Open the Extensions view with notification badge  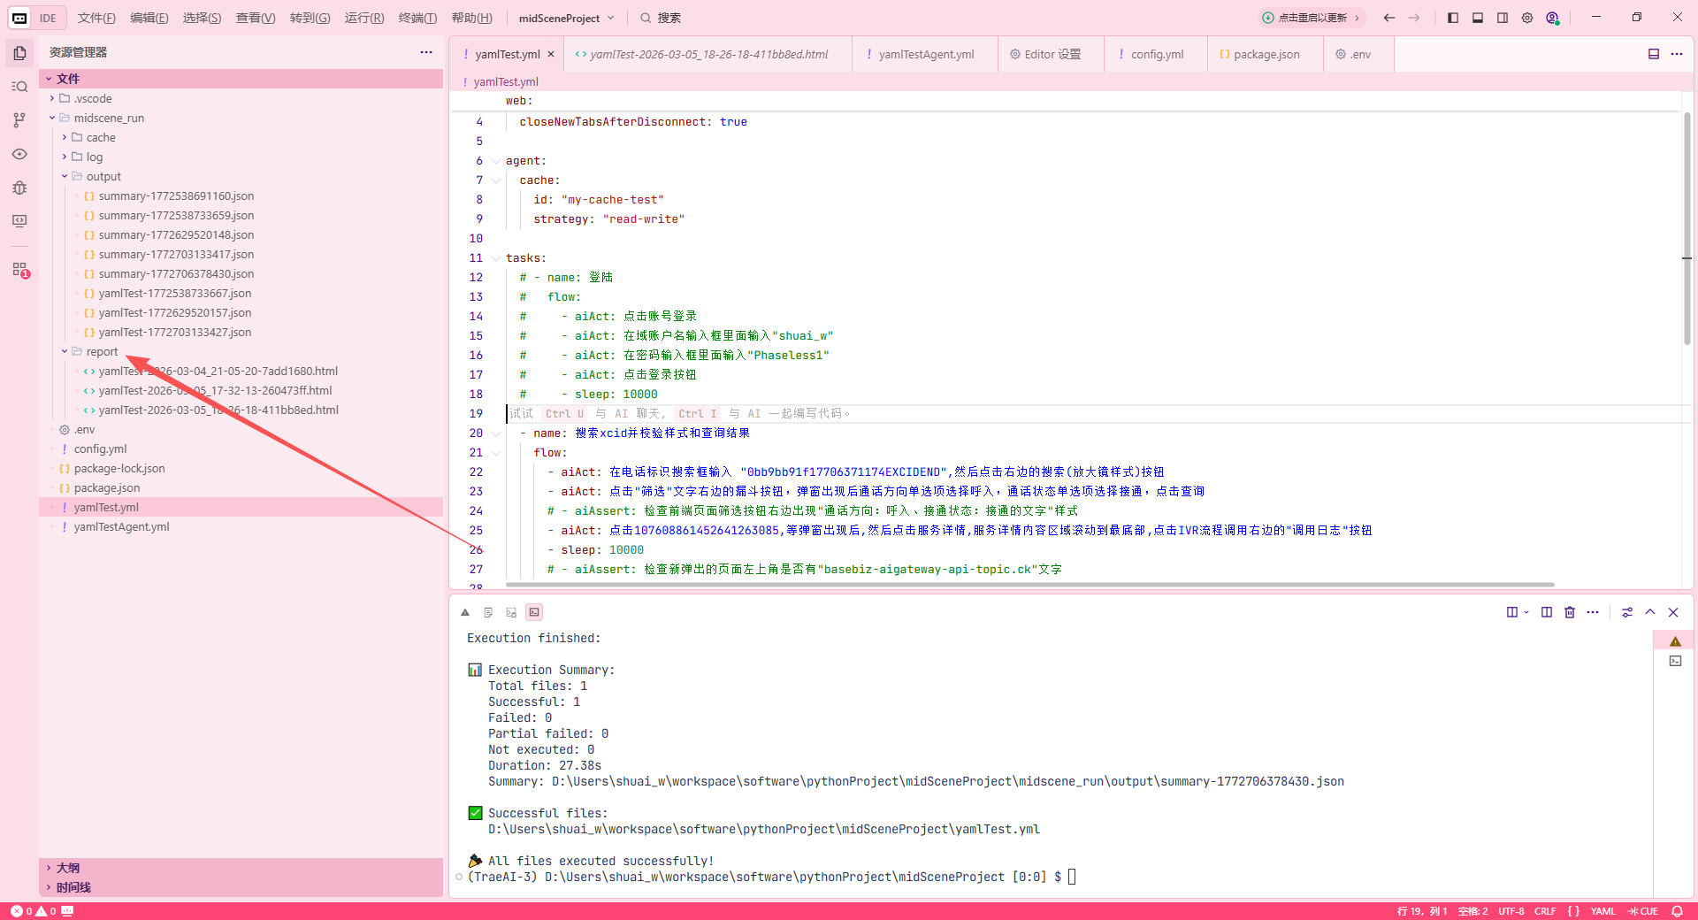[x=19, y=270]
